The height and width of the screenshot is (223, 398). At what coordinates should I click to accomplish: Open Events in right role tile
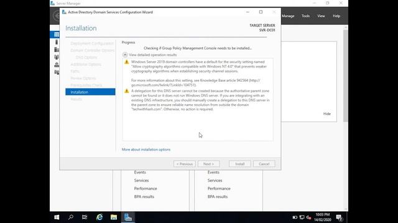tap(213, 172)
